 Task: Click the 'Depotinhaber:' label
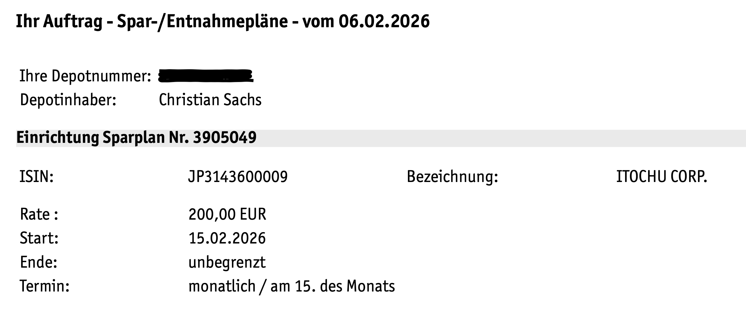click(68, 100)
